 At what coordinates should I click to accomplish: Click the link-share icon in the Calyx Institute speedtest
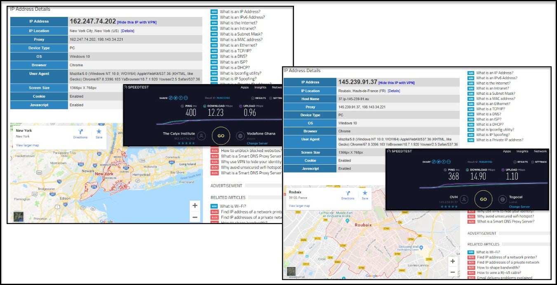pos(171,98)
